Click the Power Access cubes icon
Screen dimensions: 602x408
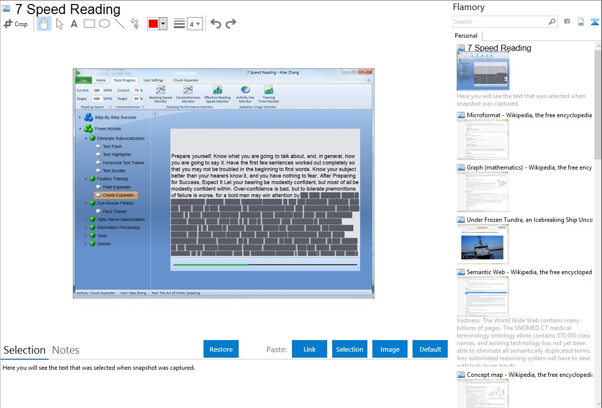pos(88,128)
